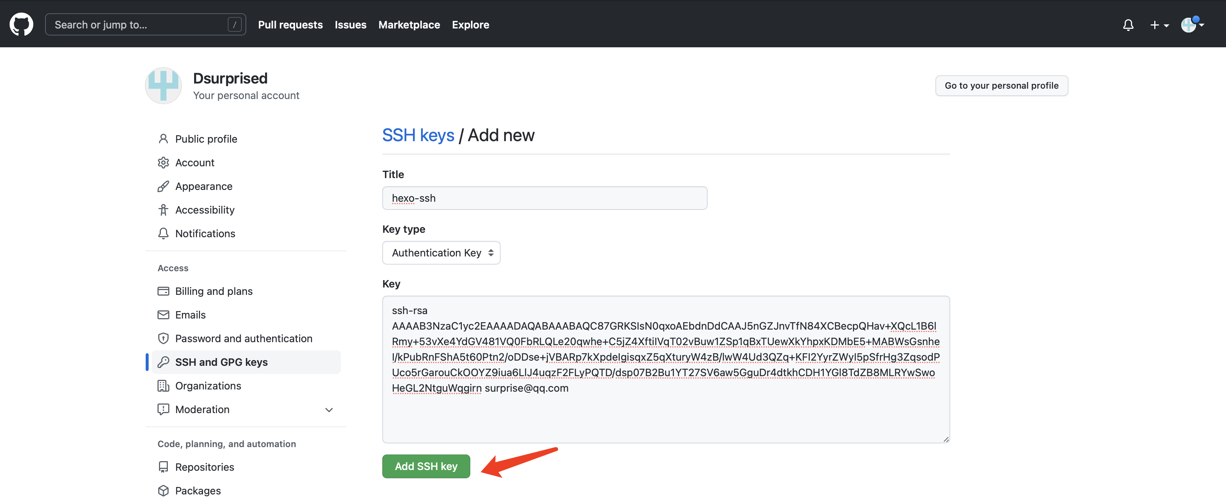Open Billing and plans card item

[x=213, y=291]
